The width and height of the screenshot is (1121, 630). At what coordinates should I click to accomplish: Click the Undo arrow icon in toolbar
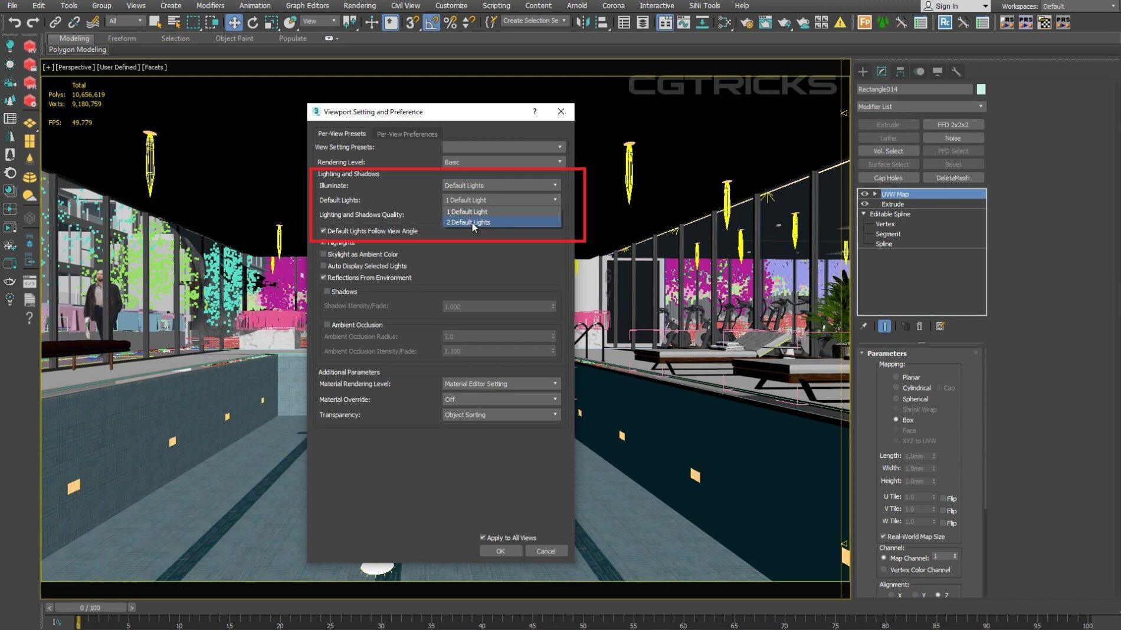click(14, 22)
